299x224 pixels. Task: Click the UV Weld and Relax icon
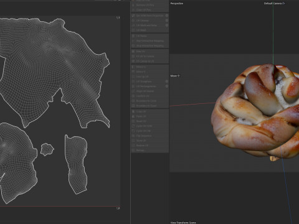(133, 26)
